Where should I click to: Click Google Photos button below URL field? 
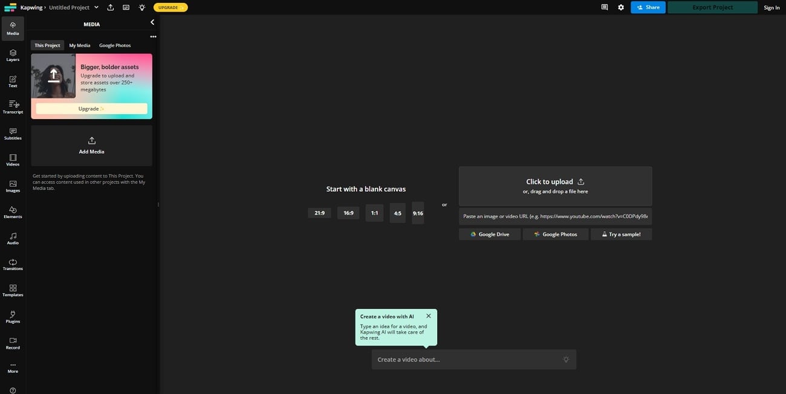click(556, 234)
